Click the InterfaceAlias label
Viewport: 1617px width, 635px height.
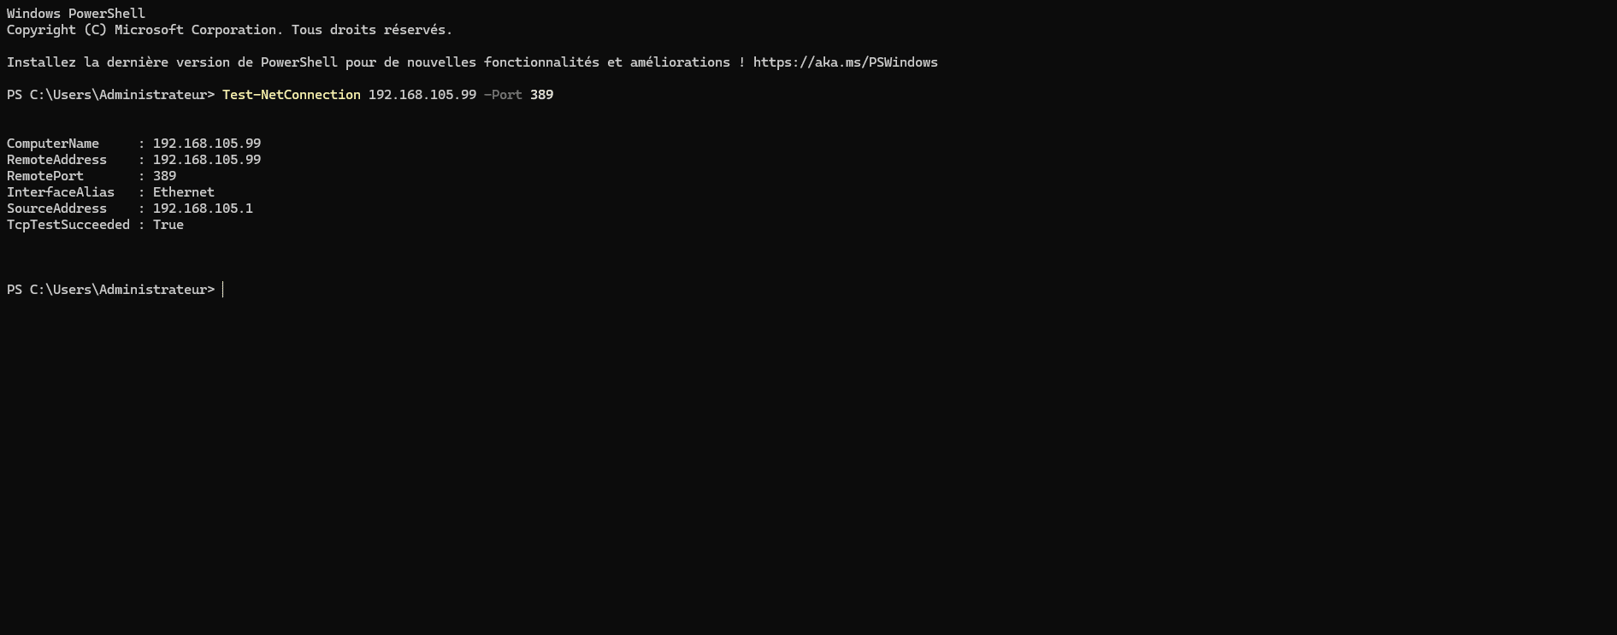click(61, 192)
